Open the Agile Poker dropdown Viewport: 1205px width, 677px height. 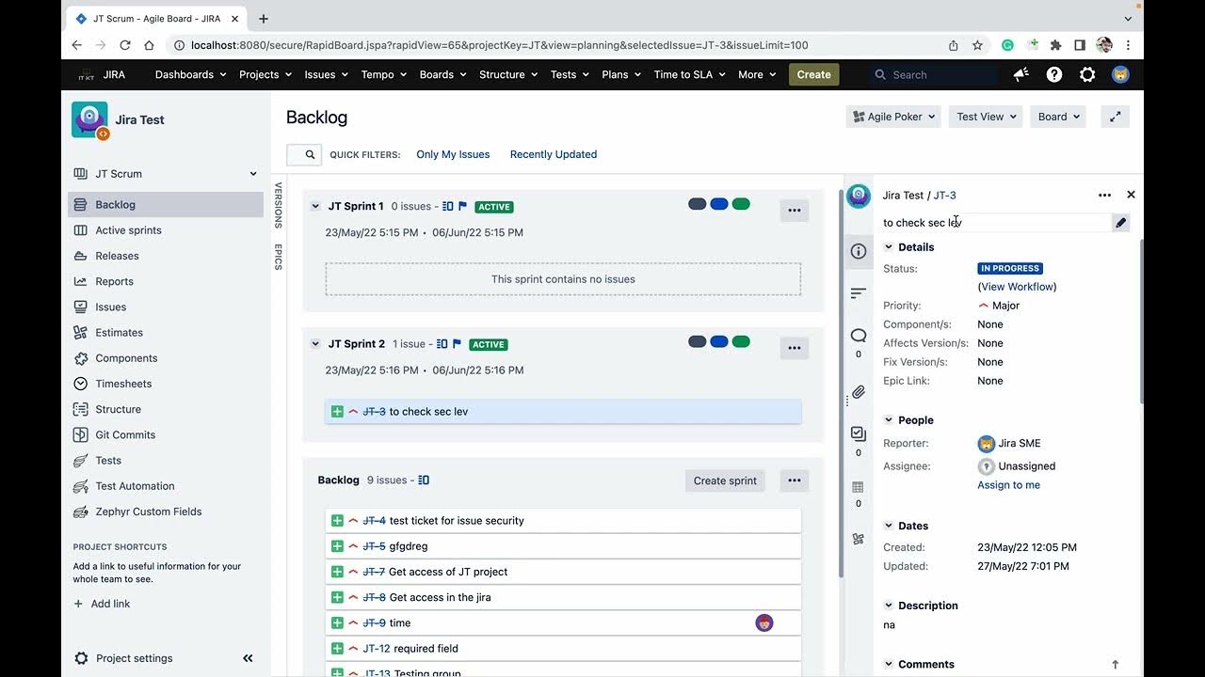893,117
